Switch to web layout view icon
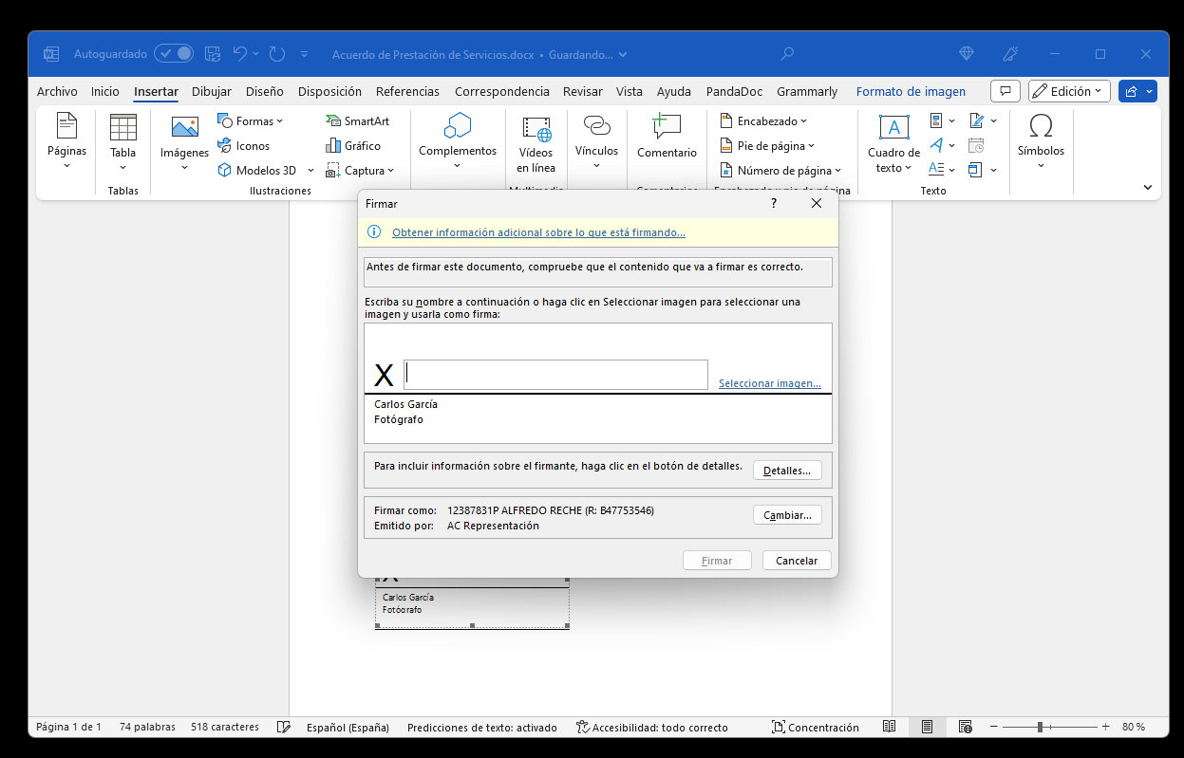Image resolution: width=1184 pixels, height=758 pixels. click(x=965, y=728)
